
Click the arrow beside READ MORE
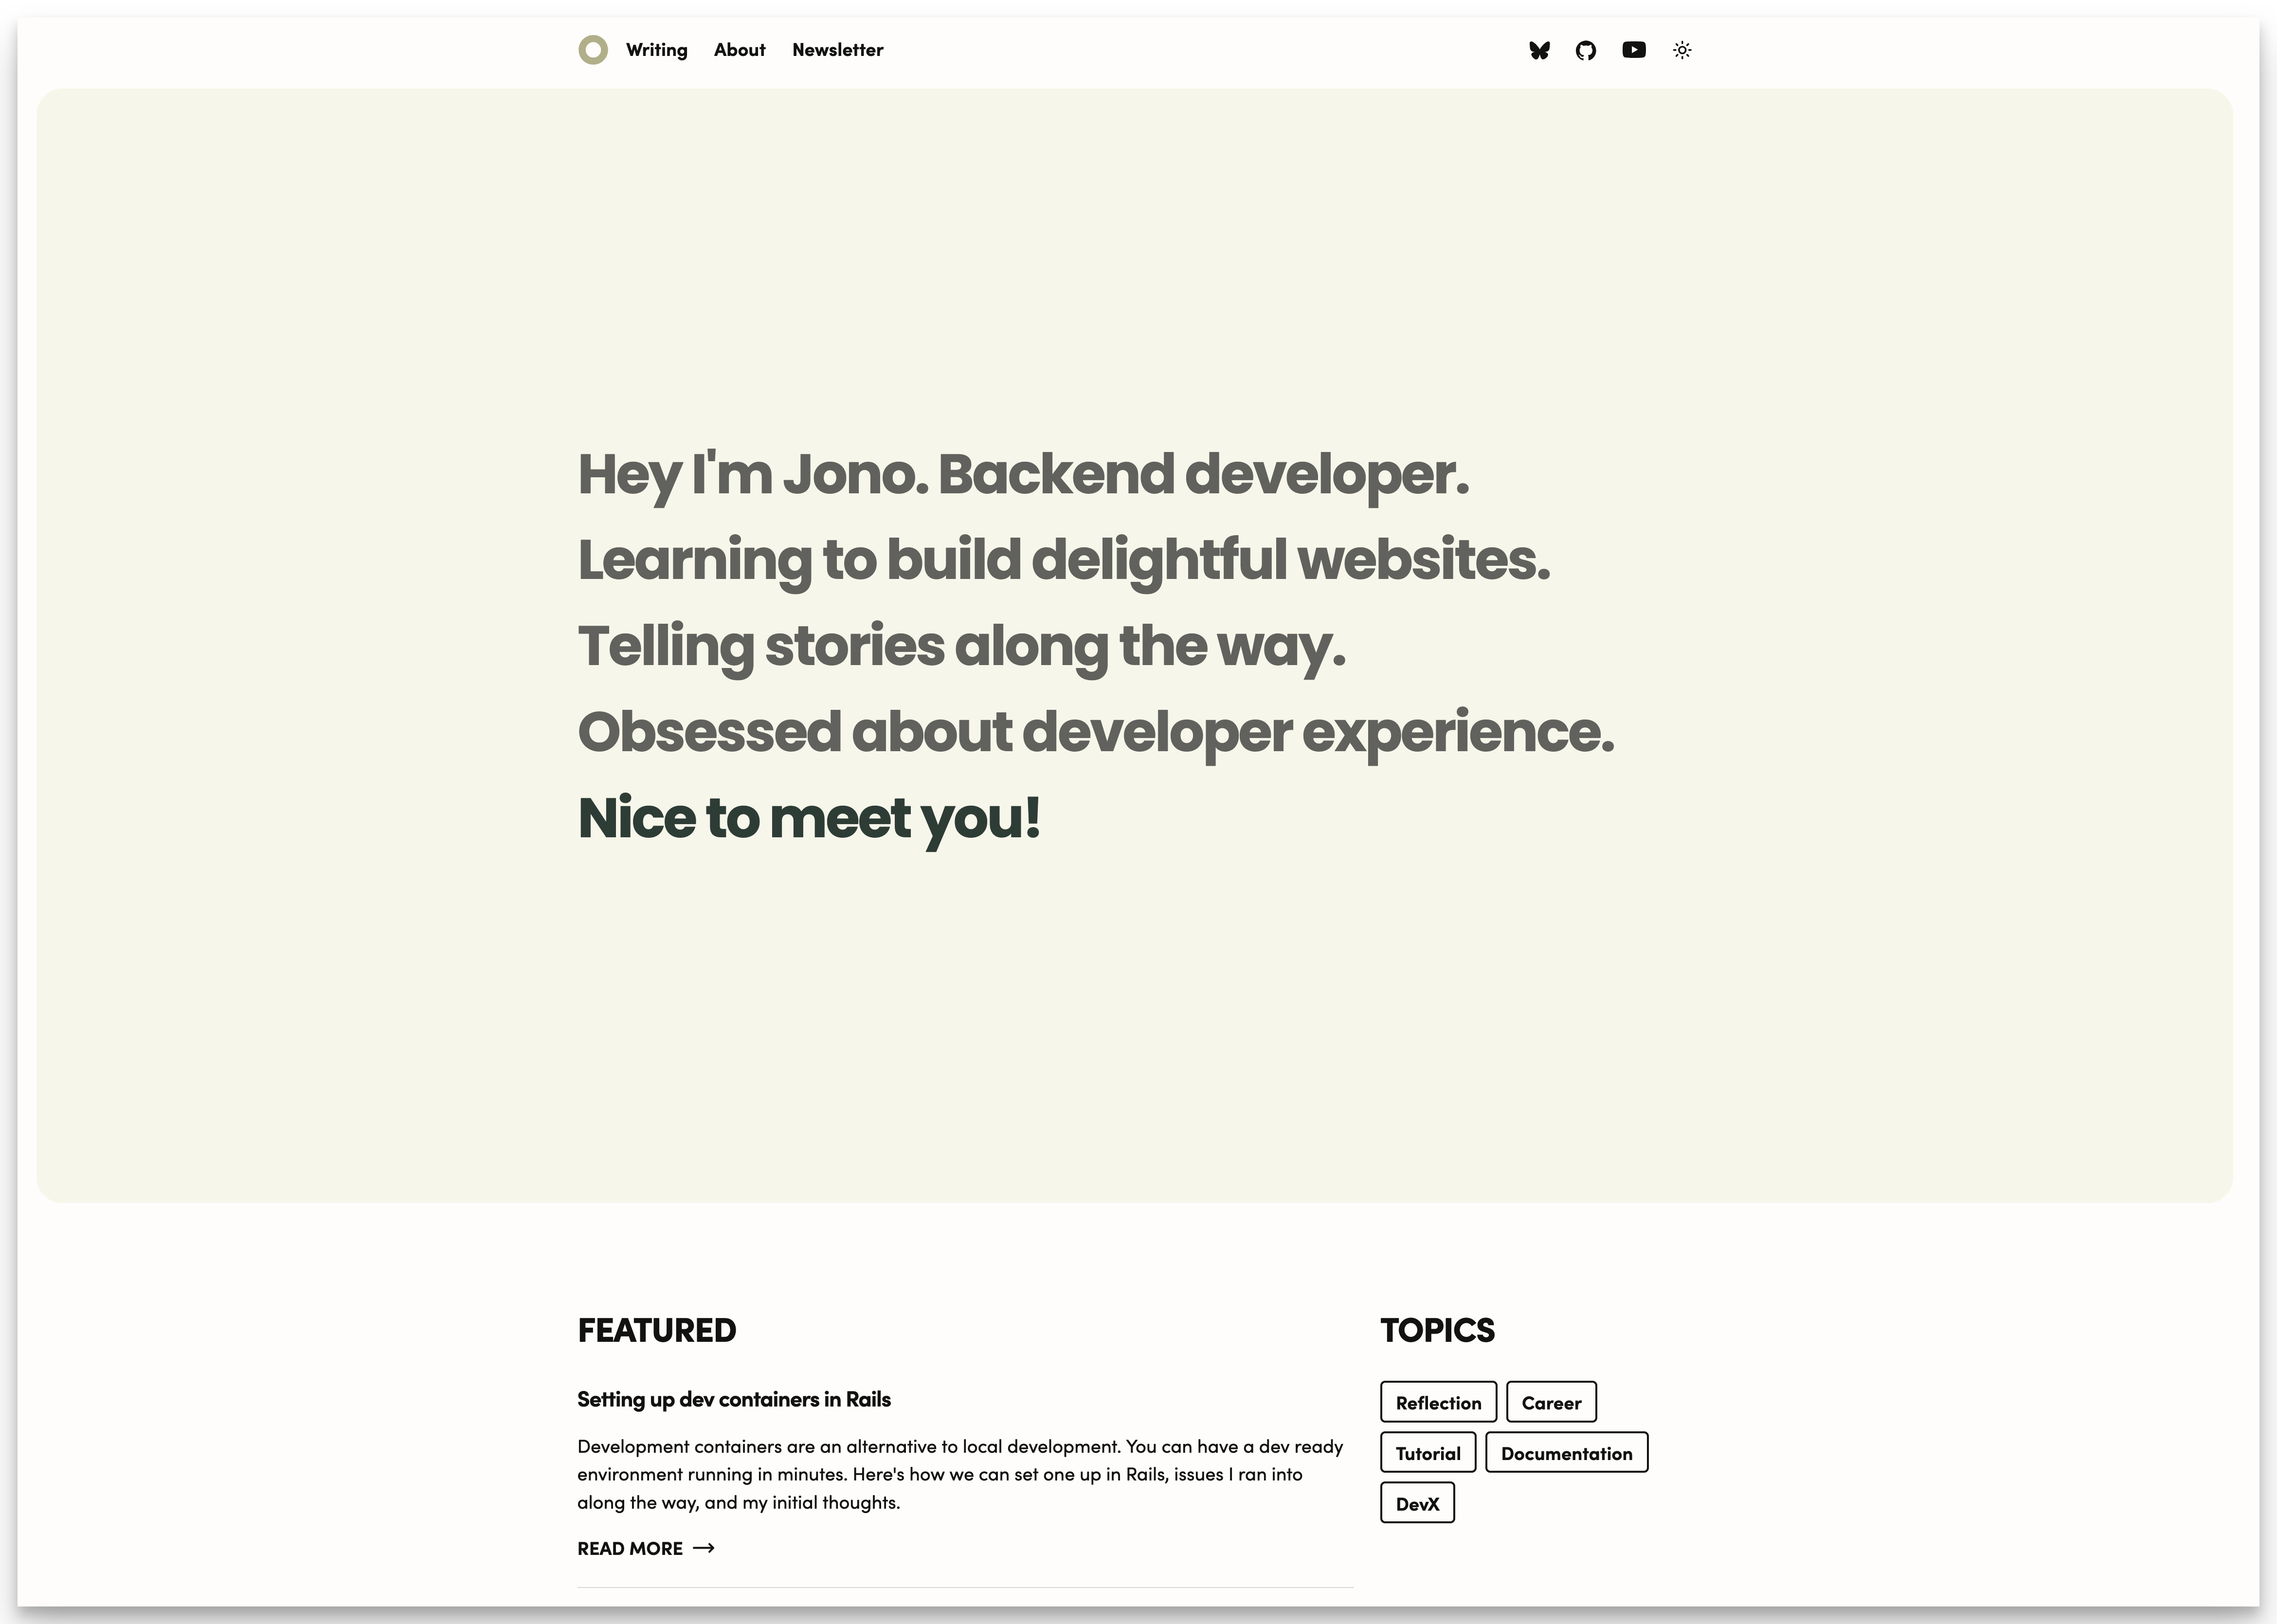click(x=704, y=1548)
